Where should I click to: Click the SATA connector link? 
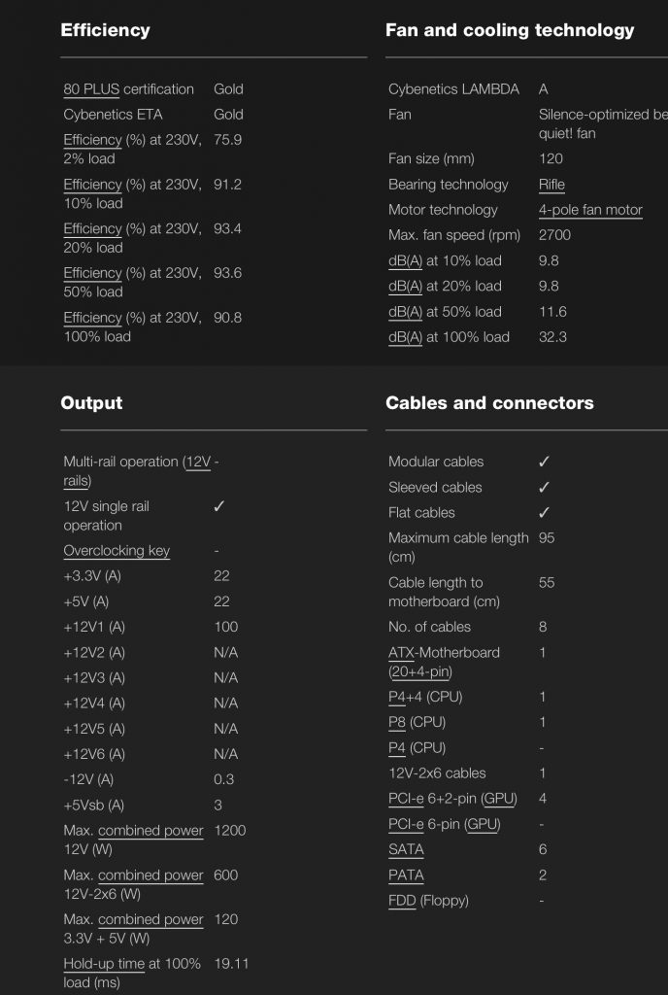[x=406, y=849]
